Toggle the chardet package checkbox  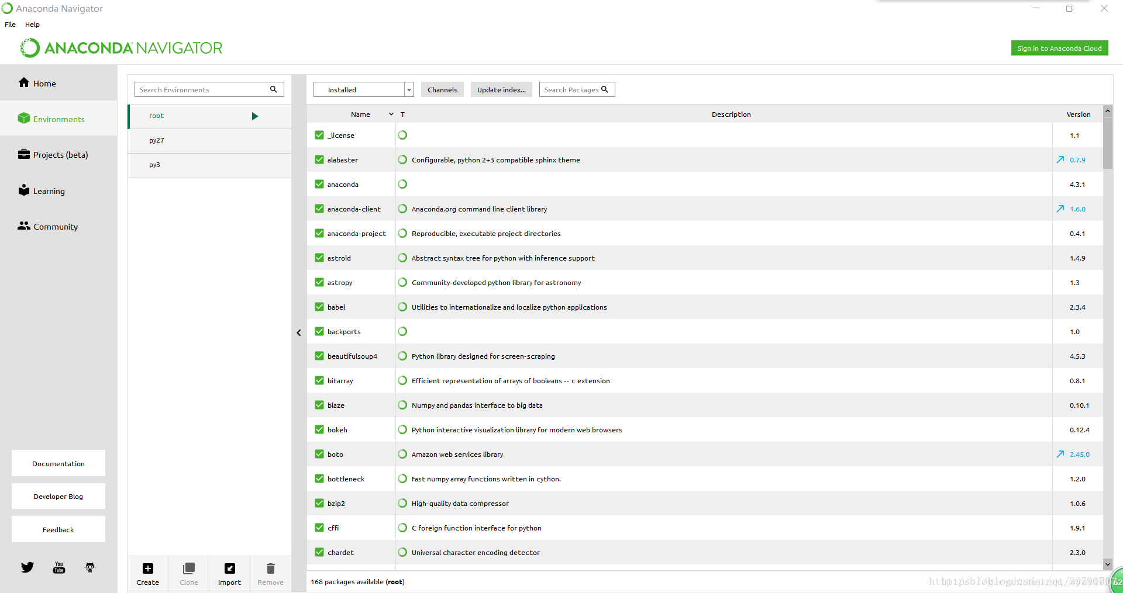click(319, 552)
